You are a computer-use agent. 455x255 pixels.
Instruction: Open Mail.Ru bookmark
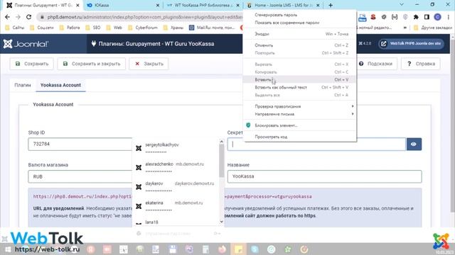click(212, 28)
